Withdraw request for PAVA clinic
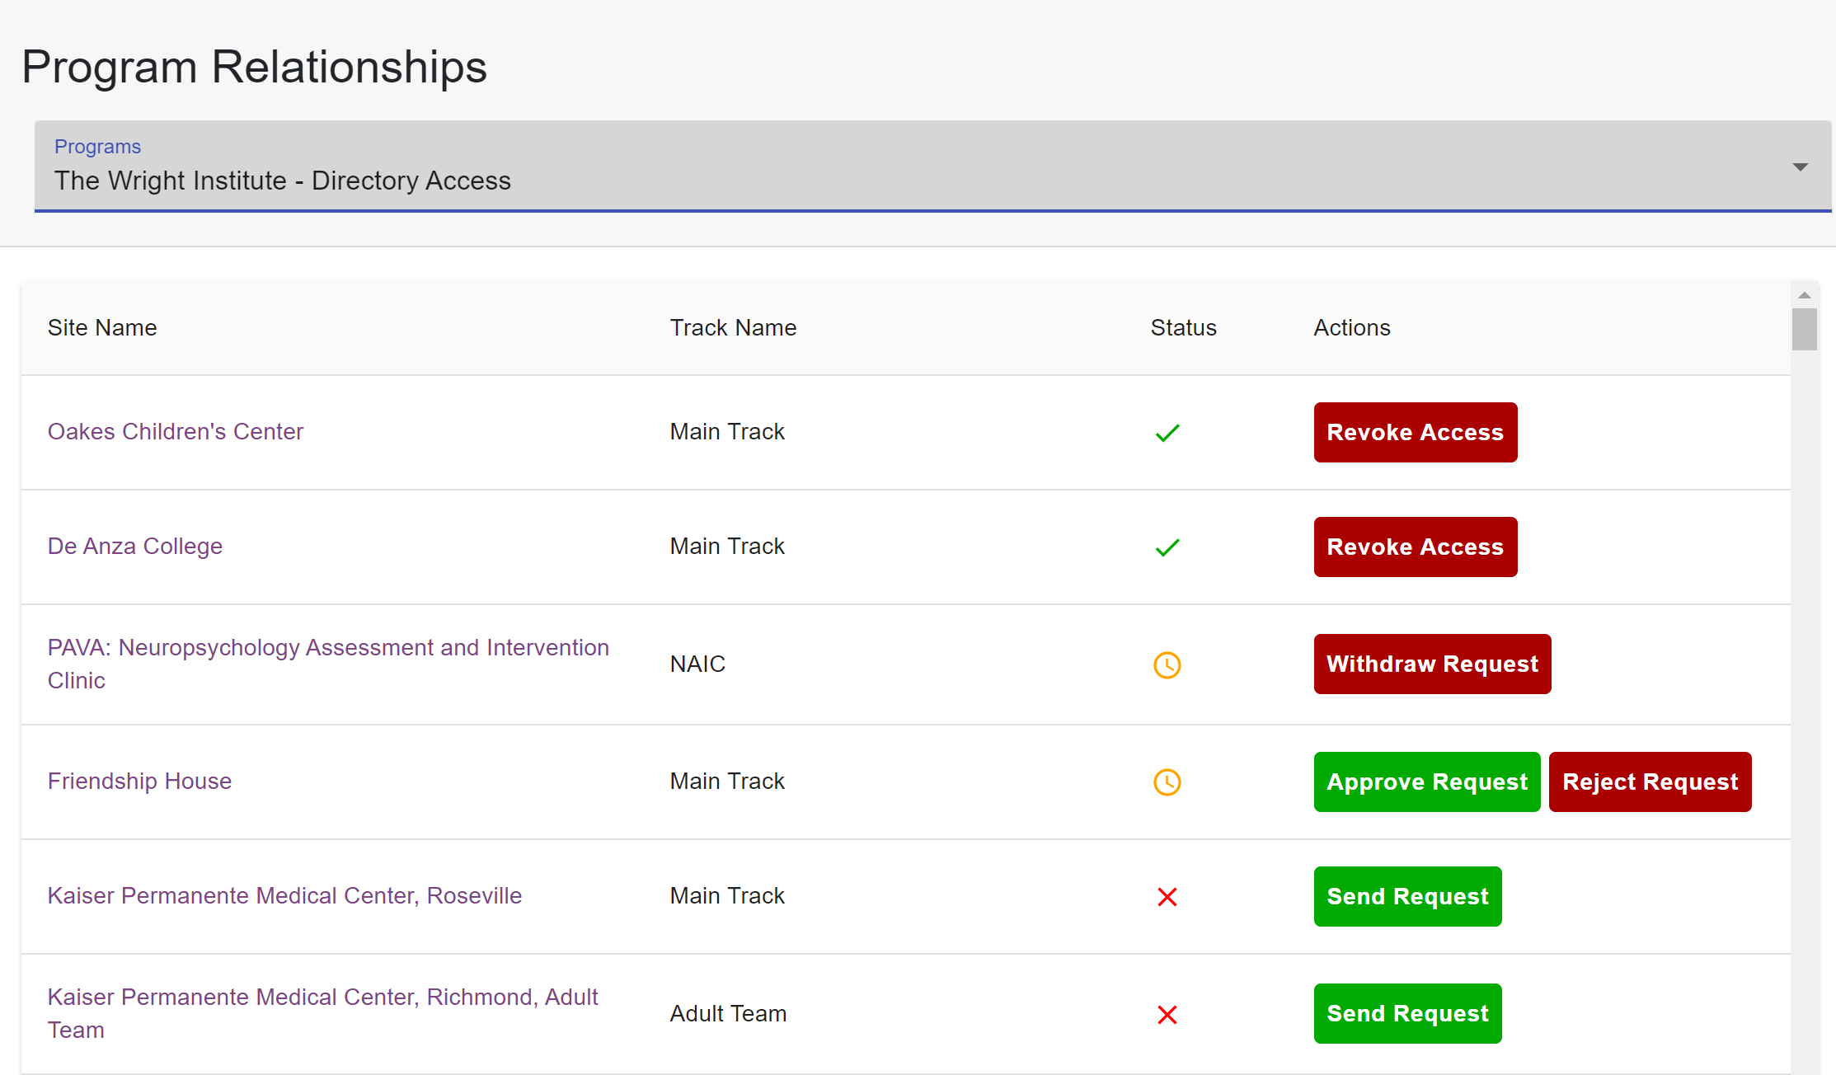 [1432, 664]
